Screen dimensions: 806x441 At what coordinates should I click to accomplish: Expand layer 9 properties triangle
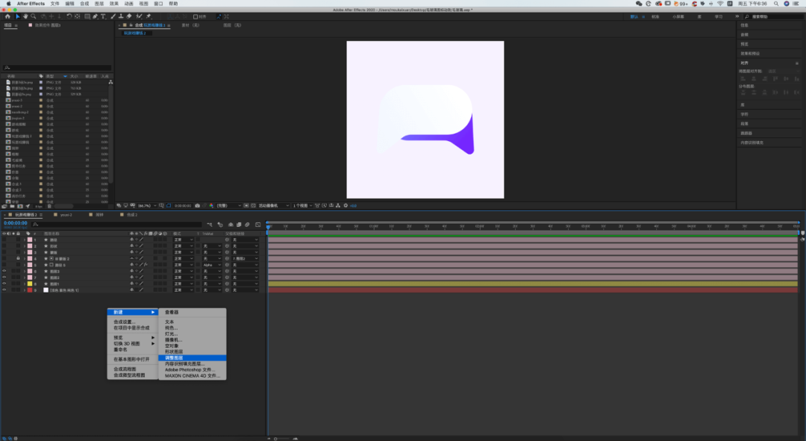point(24,290)
